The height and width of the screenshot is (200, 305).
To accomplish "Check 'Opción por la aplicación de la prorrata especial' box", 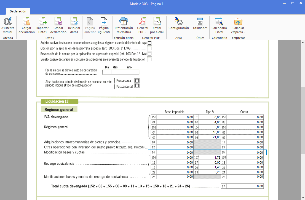I will pyautogui.click(x=149, y=49).
